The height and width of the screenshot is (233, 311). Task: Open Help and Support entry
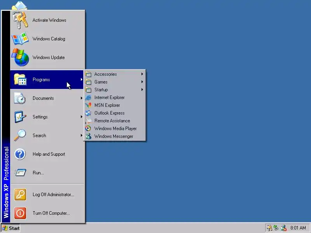47,154
